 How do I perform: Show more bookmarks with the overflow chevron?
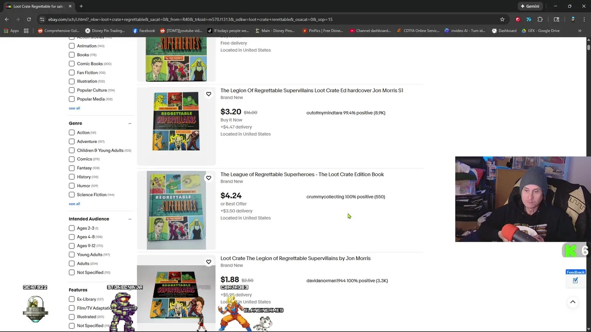click(579, 30)
